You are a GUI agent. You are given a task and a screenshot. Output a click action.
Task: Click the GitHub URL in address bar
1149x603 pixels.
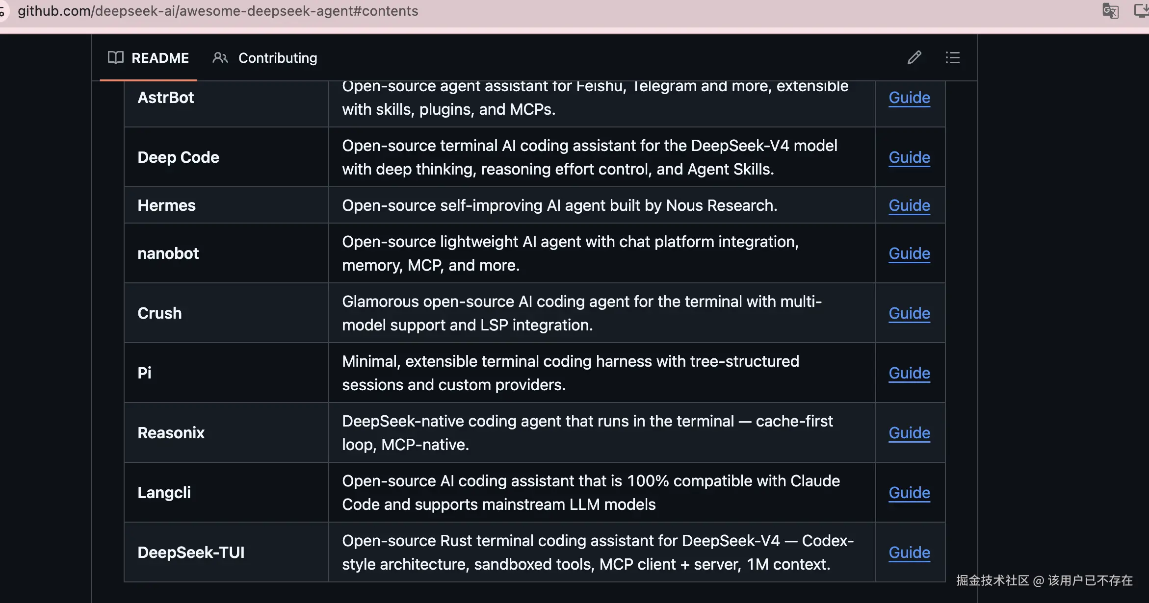(218, 11)
